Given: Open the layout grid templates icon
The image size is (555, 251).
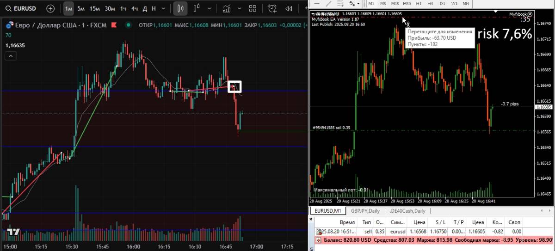Looking at the screenshot, I should (x=253, y=8).
